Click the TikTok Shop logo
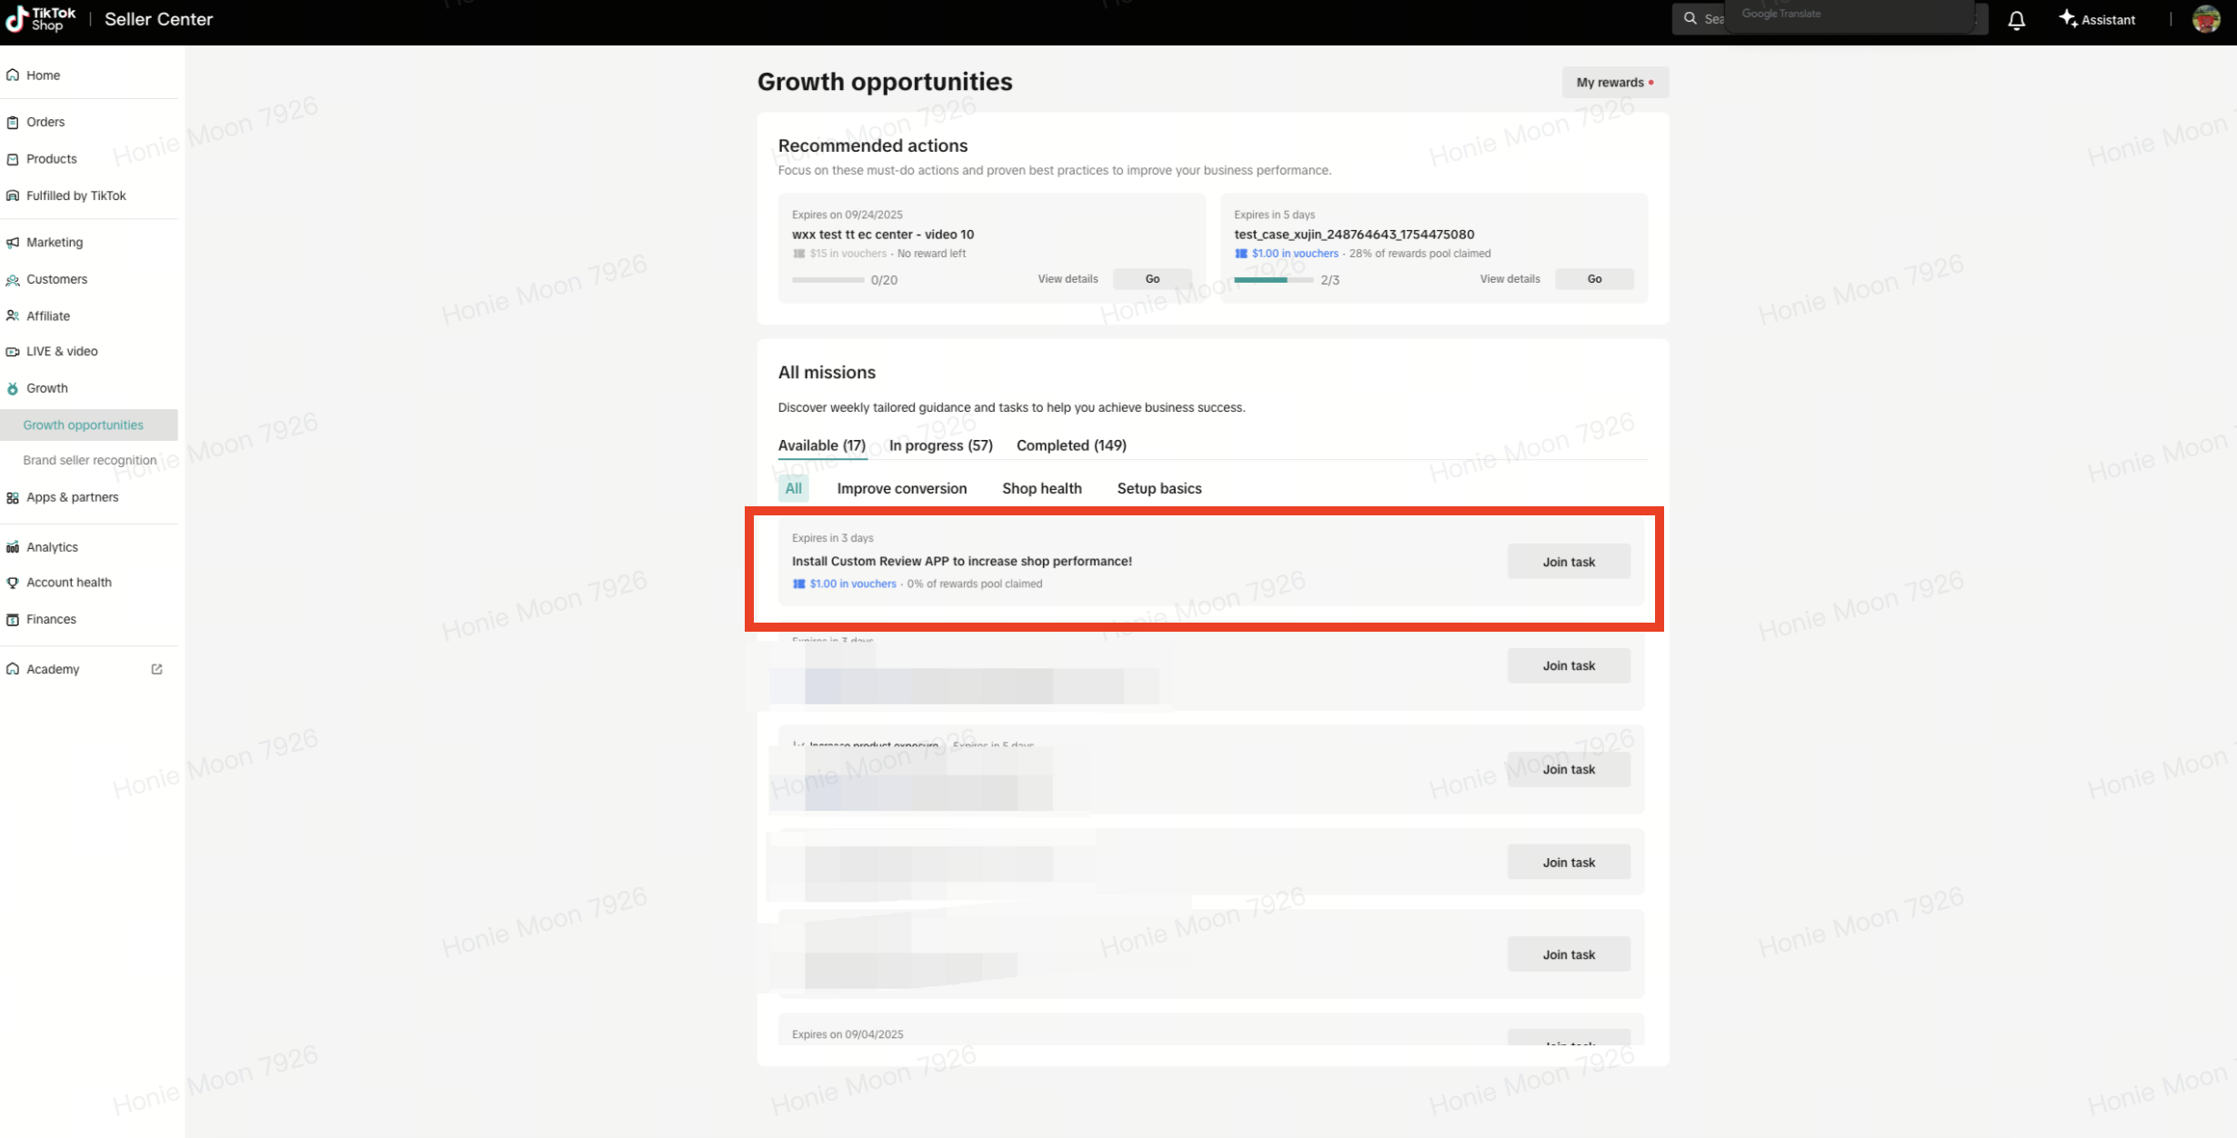Screen dimensions: 2237x1138 click(x=41, y=19)
